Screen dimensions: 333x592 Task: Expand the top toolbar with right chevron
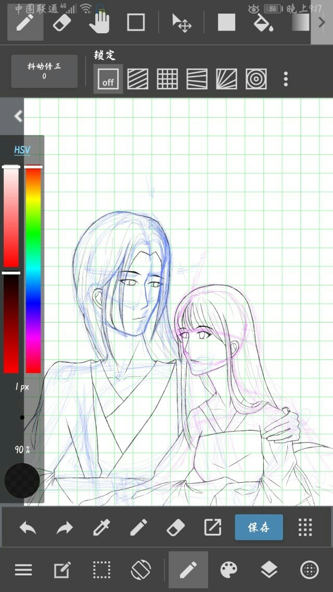322,22
